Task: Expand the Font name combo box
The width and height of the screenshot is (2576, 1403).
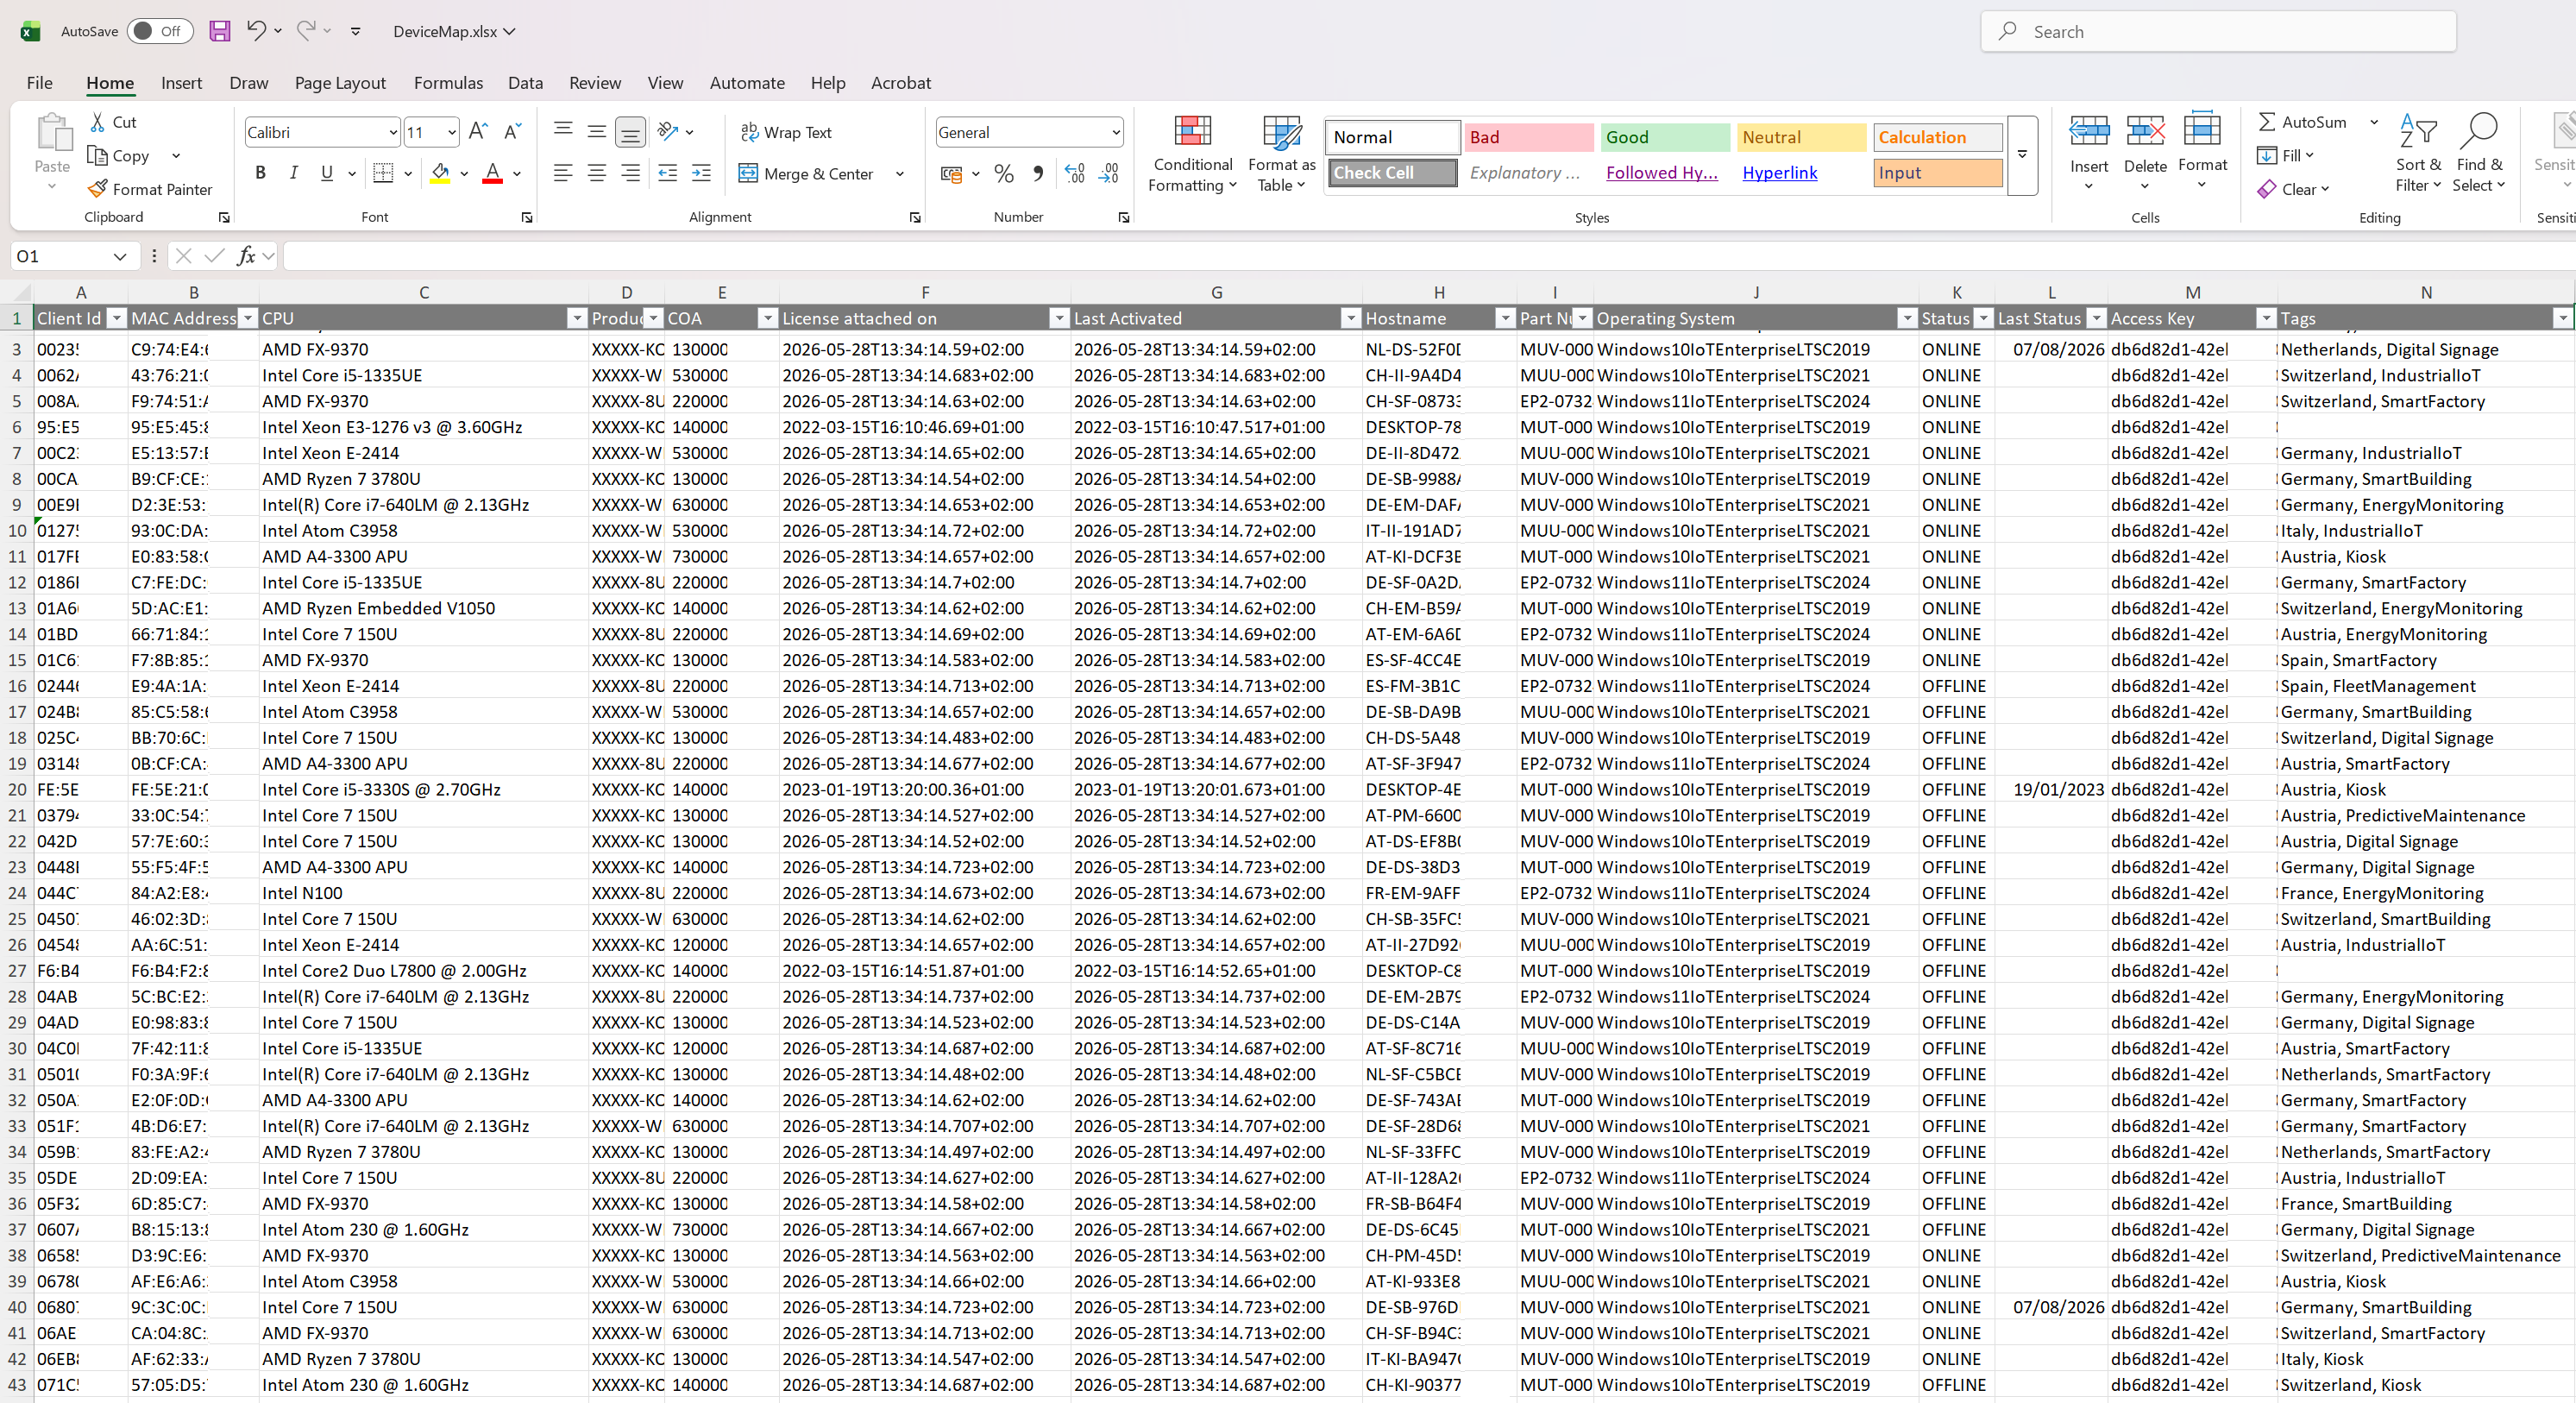Action: [393, 132]
